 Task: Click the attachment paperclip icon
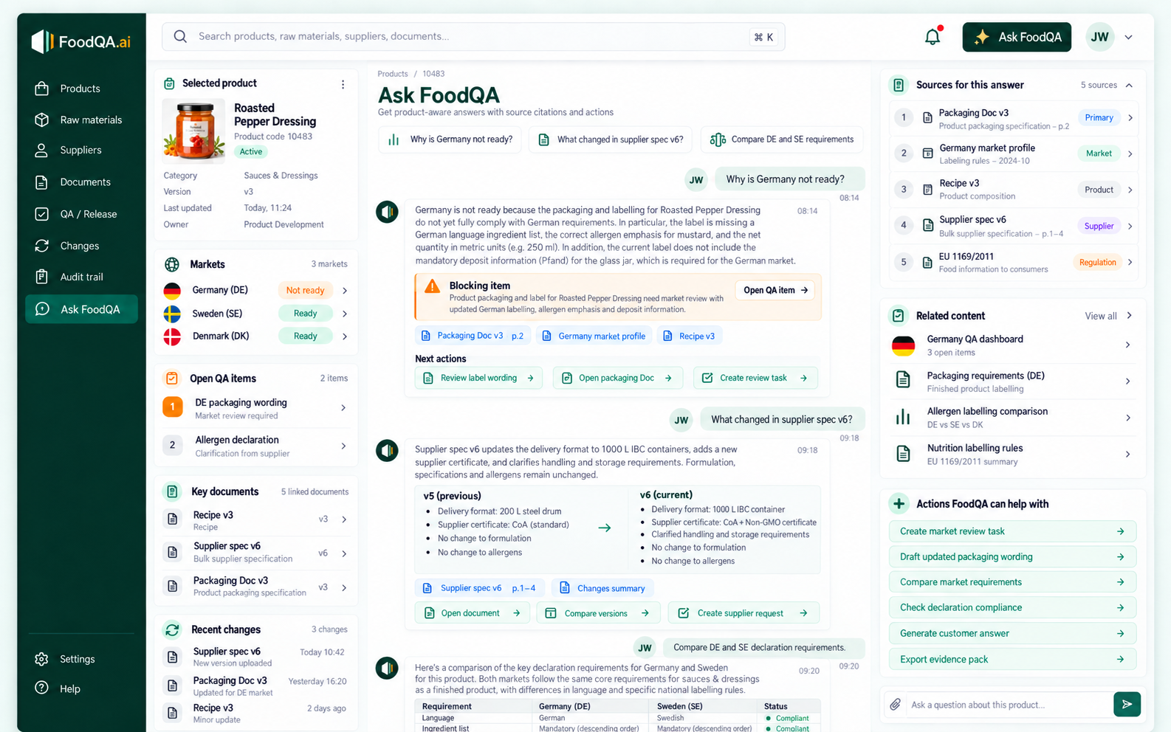[895, 705]
